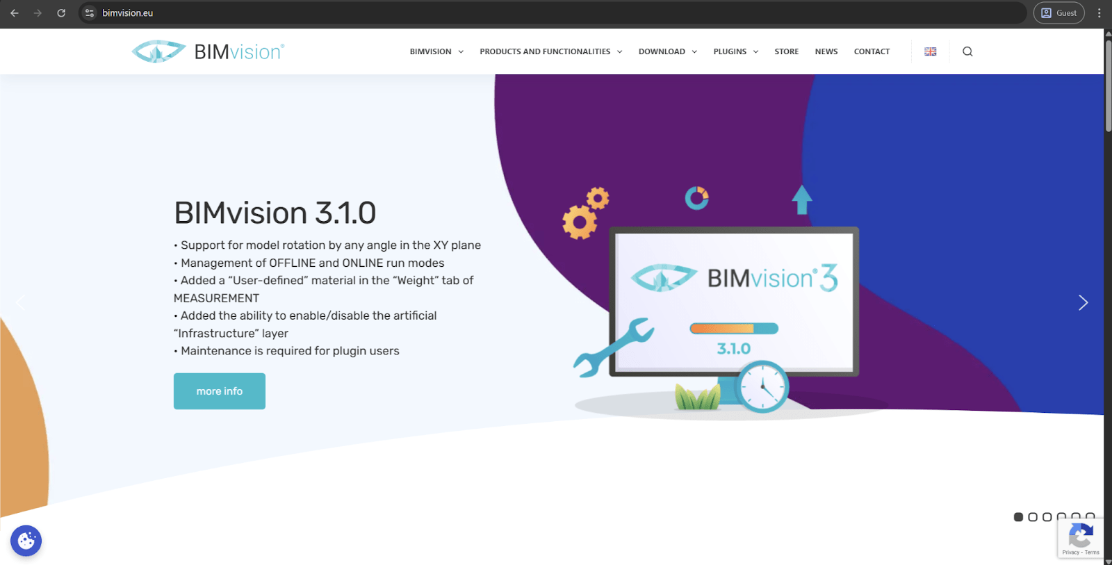Open the News page
The image size is (1112, 565).
coord(826,51)
